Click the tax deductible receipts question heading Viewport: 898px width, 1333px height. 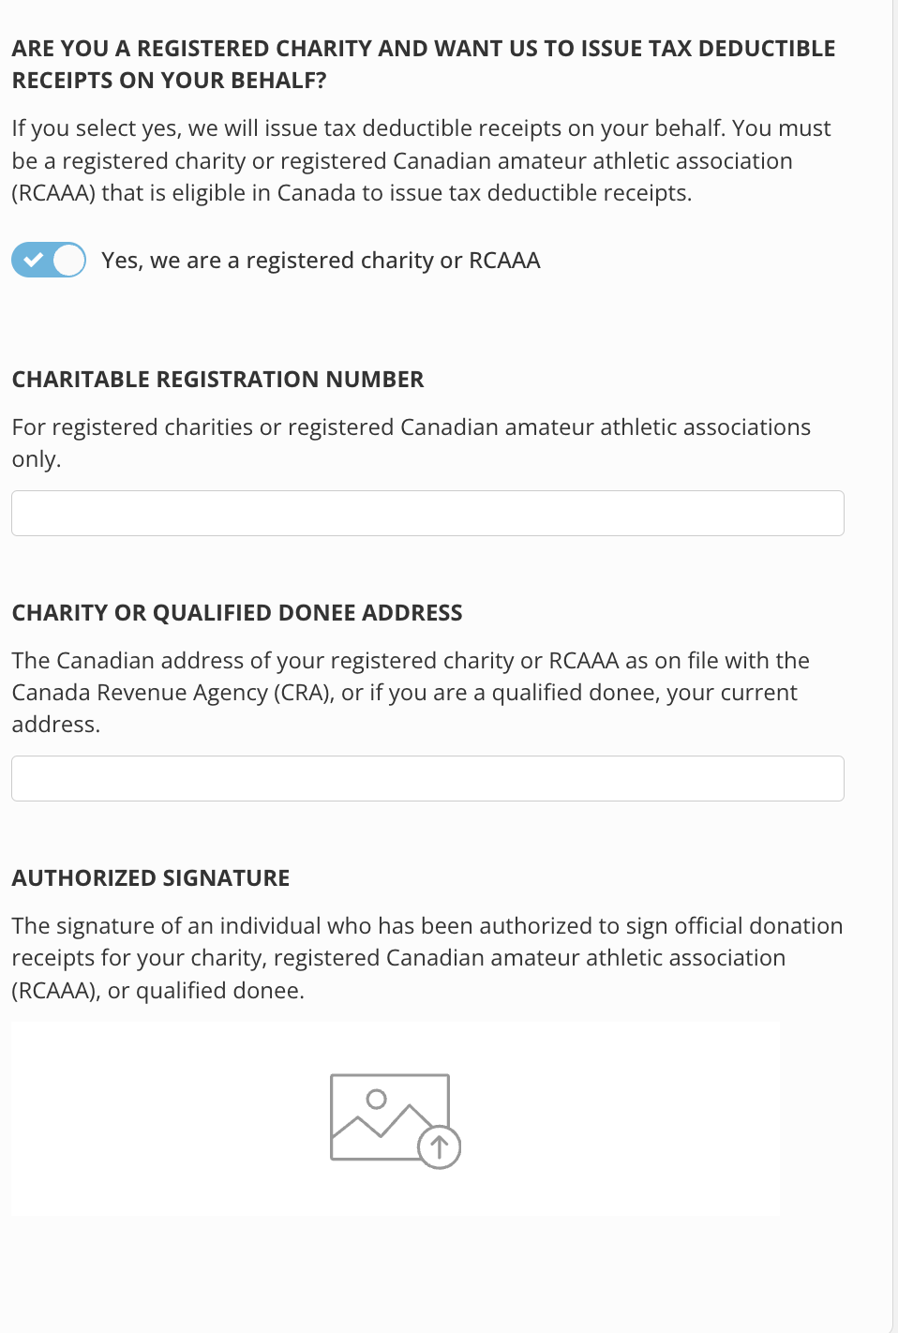pos(424,64)
